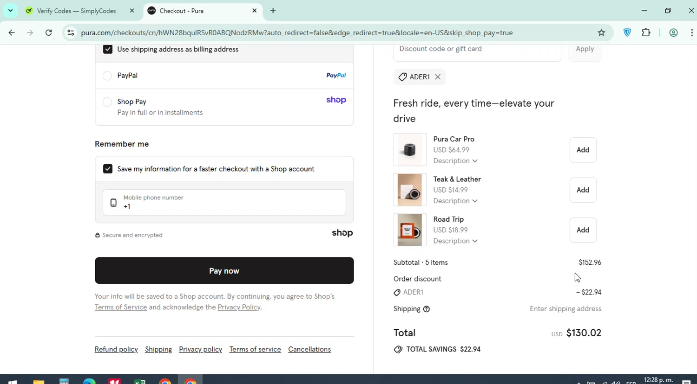Screen dimensions: 697x384
Task: Open the Shipping footer link
Action: tap(158, 349)
